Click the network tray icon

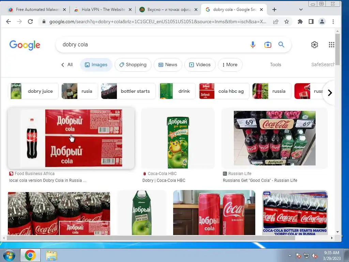[x=306, y=256]
